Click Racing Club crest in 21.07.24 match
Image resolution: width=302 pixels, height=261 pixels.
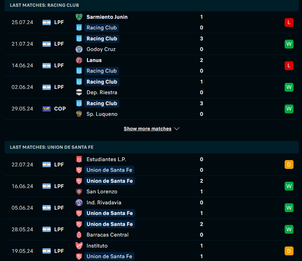point(79,39)
